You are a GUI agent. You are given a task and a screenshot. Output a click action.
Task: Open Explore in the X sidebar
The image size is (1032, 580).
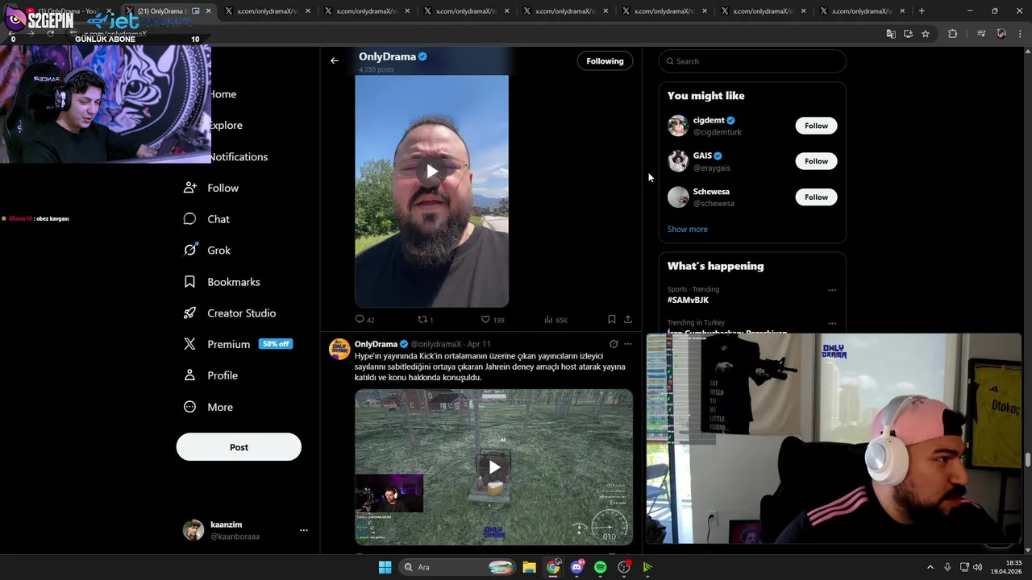pos(227,126)
